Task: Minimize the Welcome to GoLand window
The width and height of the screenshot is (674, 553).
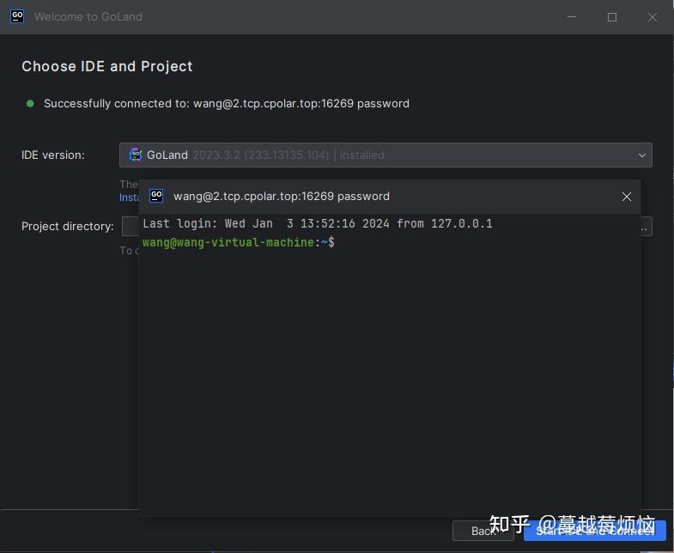Action: [572, 16]
